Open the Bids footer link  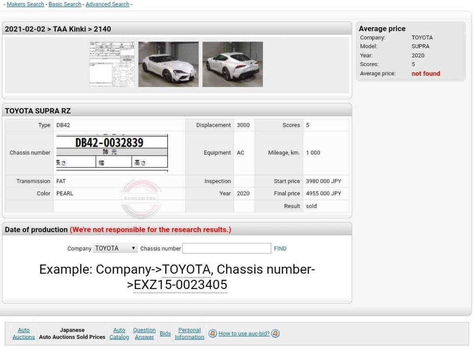coord(165,334)
